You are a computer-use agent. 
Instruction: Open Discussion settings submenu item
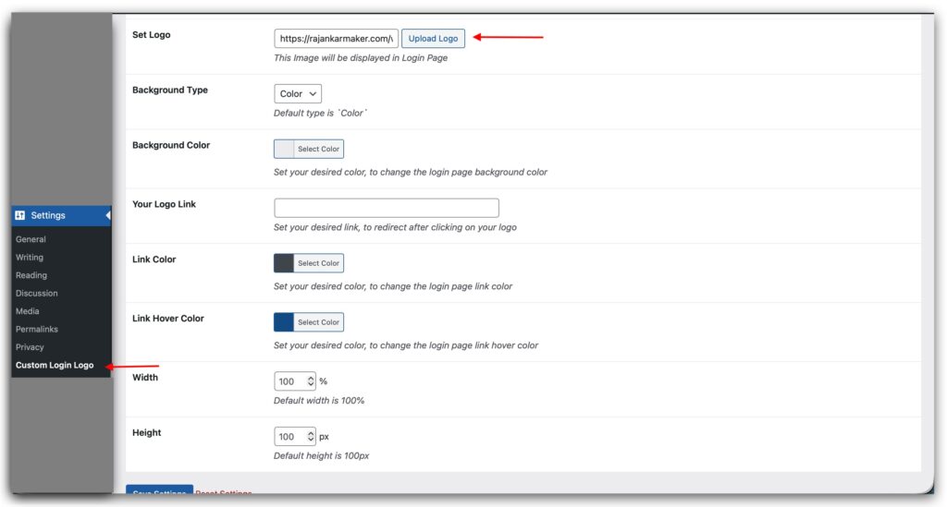point(37,294)
